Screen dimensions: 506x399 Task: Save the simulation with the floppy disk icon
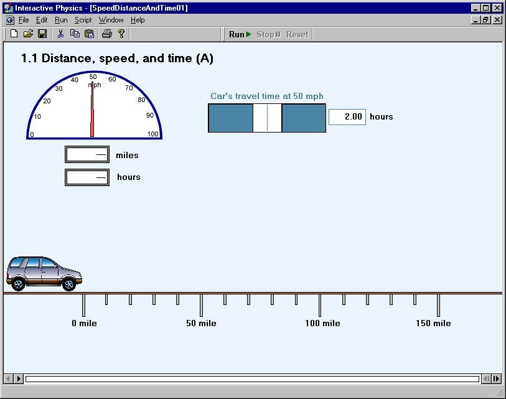[x=42, y=34]
